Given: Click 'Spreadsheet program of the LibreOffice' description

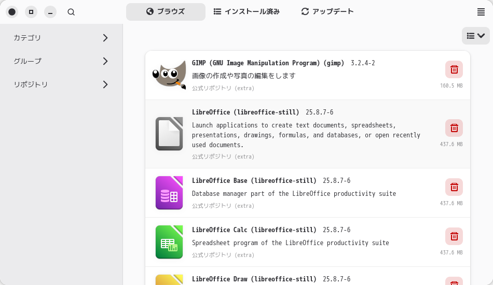Looking at the screenshot, I should coord(291,243).
